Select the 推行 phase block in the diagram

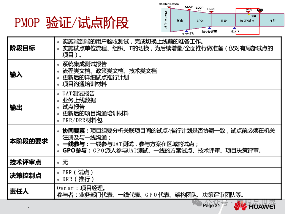pyautogui.click(x=272, y=20)
